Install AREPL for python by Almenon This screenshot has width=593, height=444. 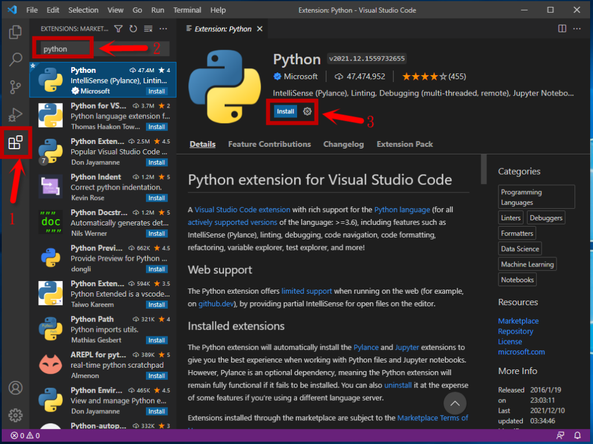[156, 376]
